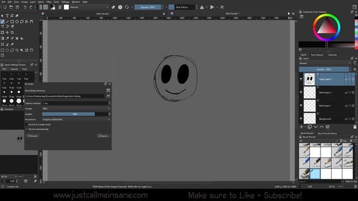This screenshot has height=201, width=358.
Task: Hide the Background layer eye
Action: coord(301,119)
